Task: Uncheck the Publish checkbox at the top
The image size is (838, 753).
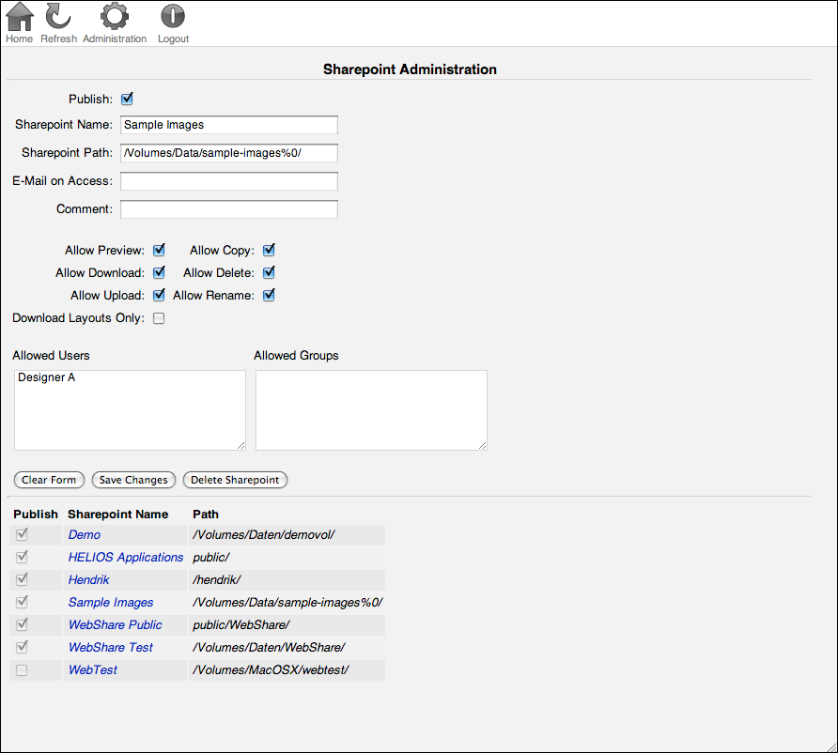Action: [x=127, y=99]
